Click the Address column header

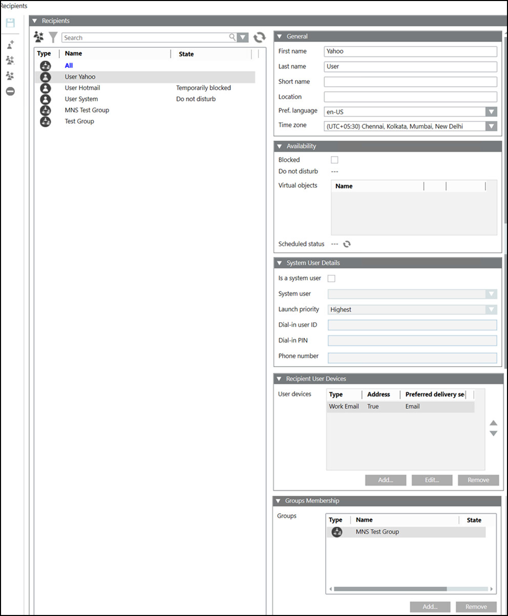point(379,394)
